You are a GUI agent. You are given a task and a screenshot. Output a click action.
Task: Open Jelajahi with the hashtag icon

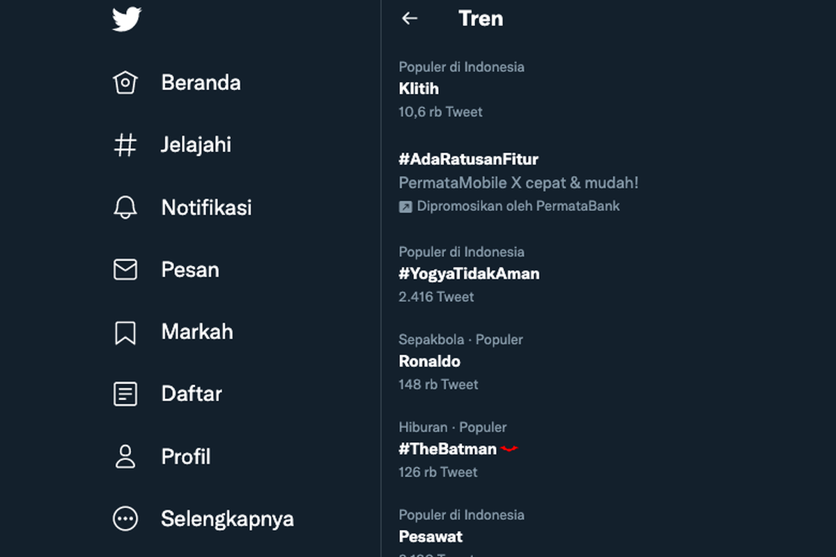(125, 145)
